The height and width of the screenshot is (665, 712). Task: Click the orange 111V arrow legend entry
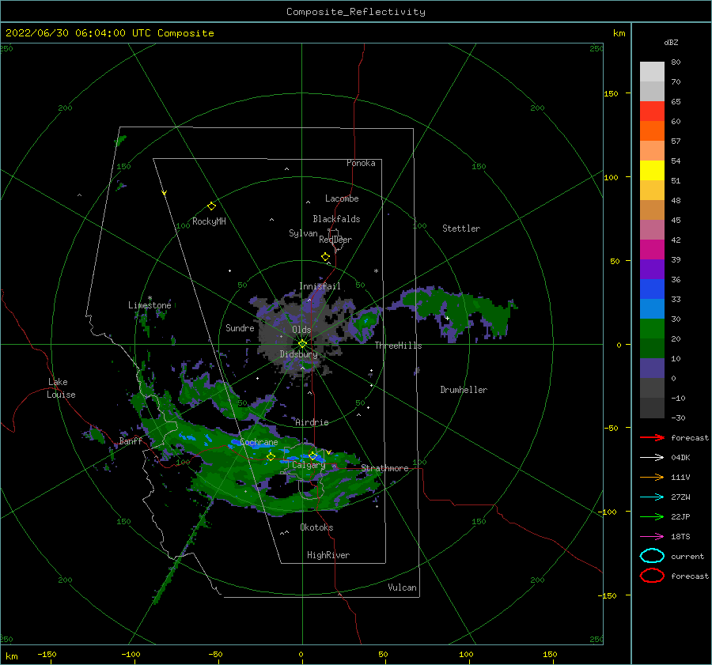click(653, 477)
